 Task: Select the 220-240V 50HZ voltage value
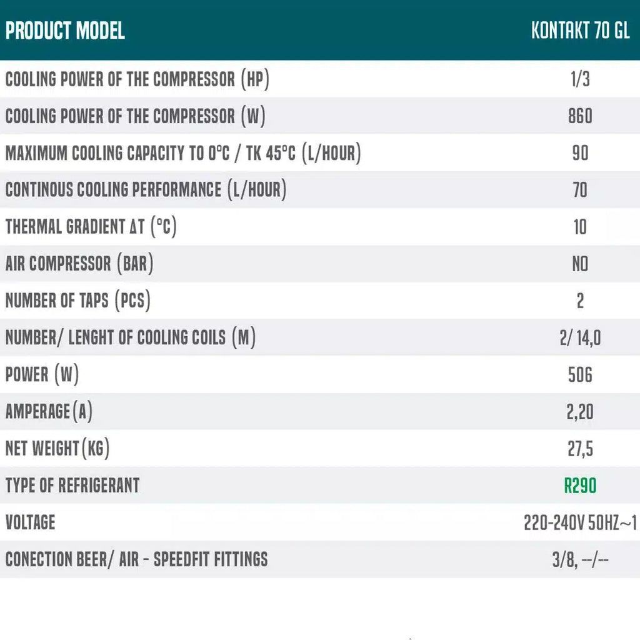[580, 522]
